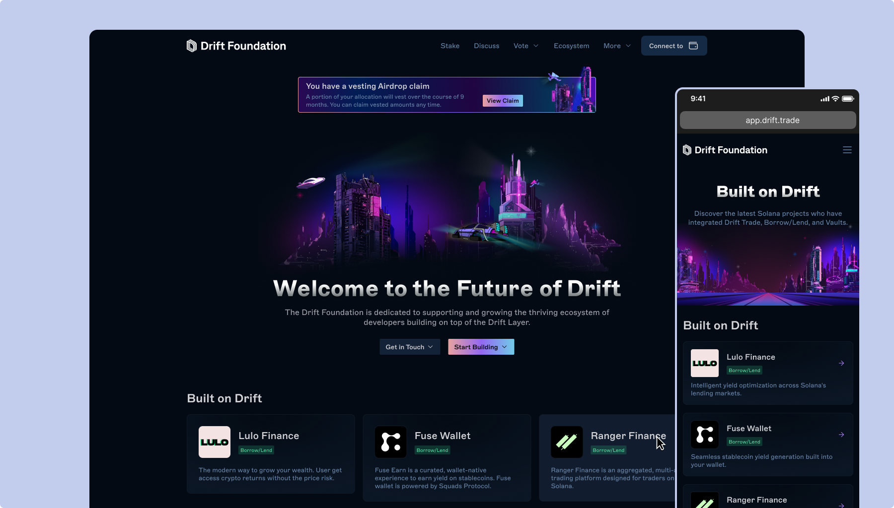
Task: Open the Discuss nav item
Action: click(x=487, y=46)
